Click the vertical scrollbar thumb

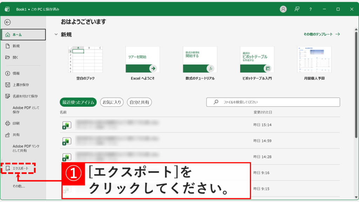click(356, 85)
